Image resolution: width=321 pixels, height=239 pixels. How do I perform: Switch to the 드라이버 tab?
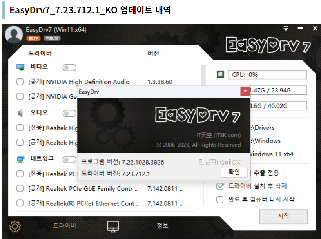click(65, 226)
